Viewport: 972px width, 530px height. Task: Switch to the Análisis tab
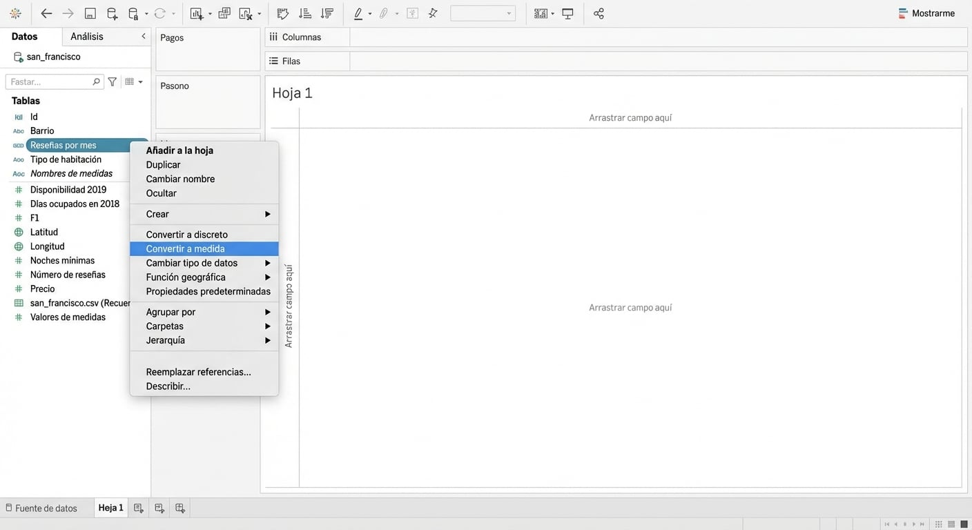[x=87, y=37]
